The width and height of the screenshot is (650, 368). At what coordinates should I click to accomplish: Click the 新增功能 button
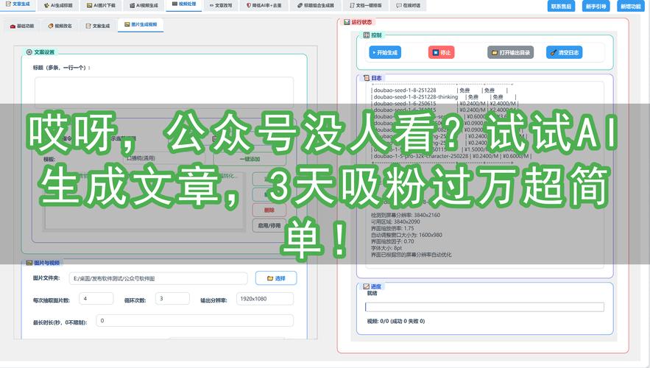pos(630,6)
